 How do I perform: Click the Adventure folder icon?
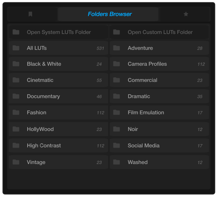pyautogui.click(x=116, y=48)
